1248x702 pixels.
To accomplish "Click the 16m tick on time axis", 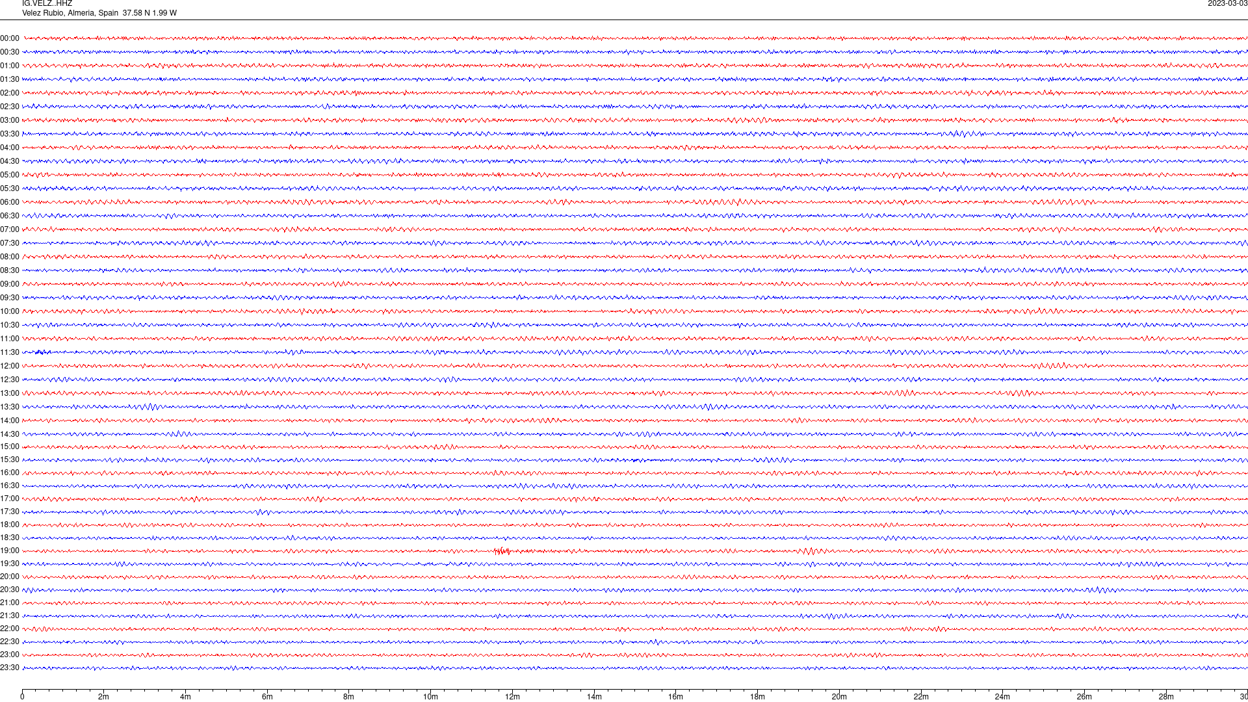I will point(675,697).
